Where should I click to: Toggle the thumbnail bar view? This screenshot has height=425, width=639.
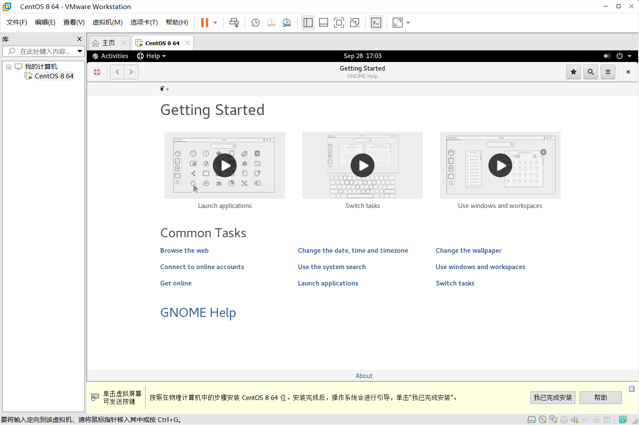(323, 23)
